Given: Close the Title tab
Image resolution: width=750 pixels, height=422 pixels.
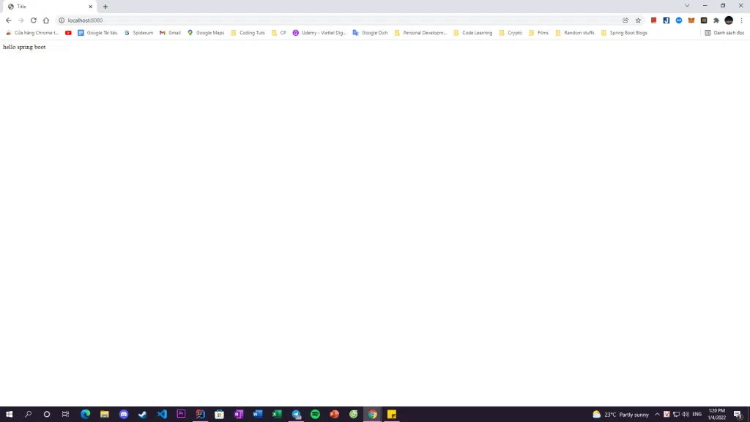Looking at the screenshot, I should click(x=90, y=7).
